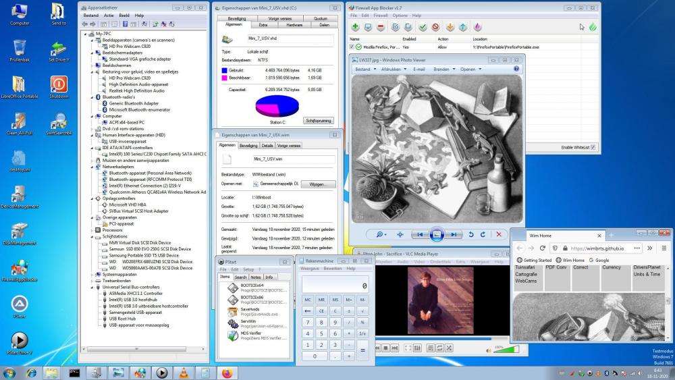Switch to the Hardware tab in disk properties
Viewport: 675px width, 380px height.
tap(294, 24)
